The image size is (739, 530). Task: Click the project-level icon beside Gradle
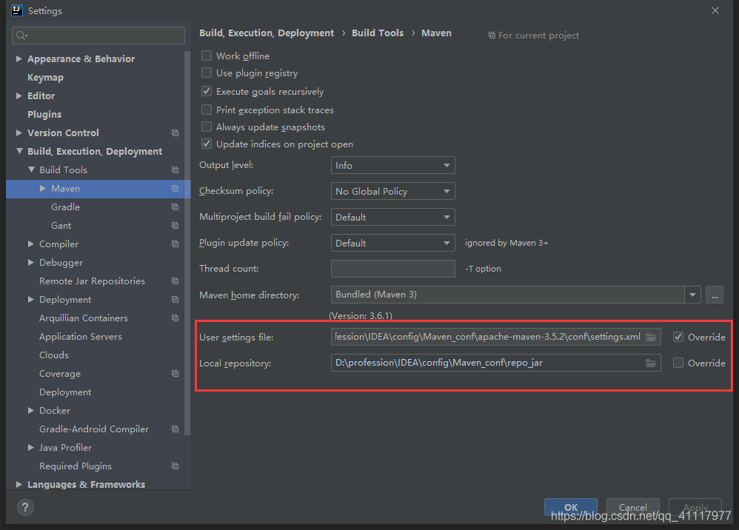175,207
